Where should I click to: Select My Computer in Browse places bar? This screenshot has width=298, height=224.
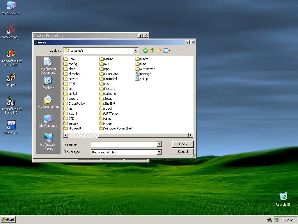click(x=48, y=121)
